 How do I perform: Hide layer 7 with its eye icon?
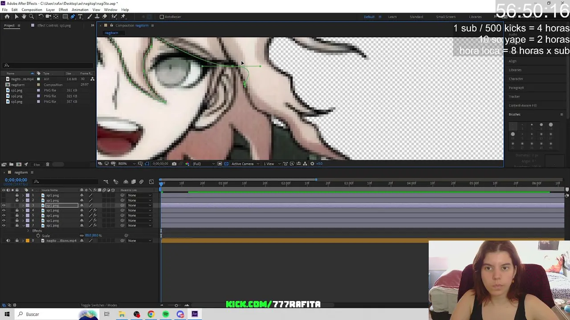4,225
